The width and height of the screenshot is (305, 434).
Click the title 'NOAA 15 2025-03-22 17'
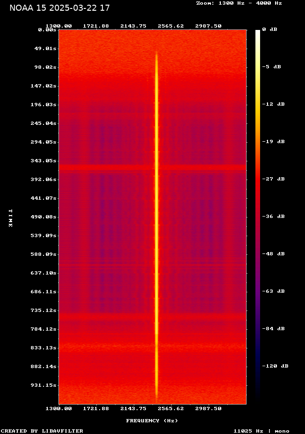59,8
